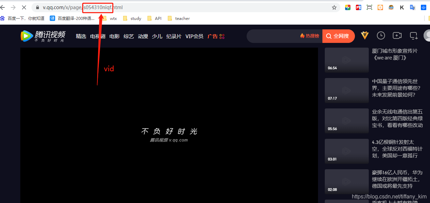Screen dimensions: 430x203
Task: Focus the browser address bar
Action: (186, 7)
